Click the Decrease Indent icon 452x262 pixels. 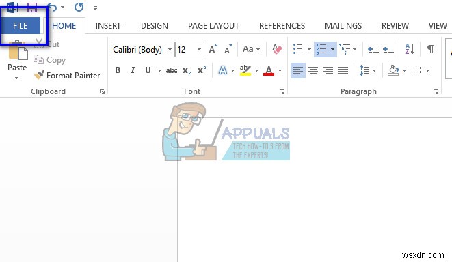point(373,49)
